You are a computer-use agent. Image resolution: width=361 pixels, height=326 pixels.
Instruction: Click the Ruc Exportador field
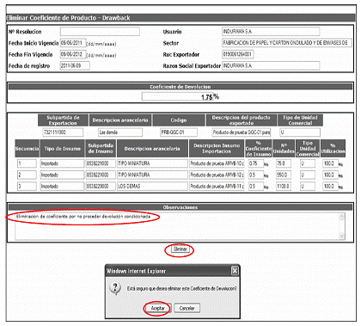click(x=238, y=54)
